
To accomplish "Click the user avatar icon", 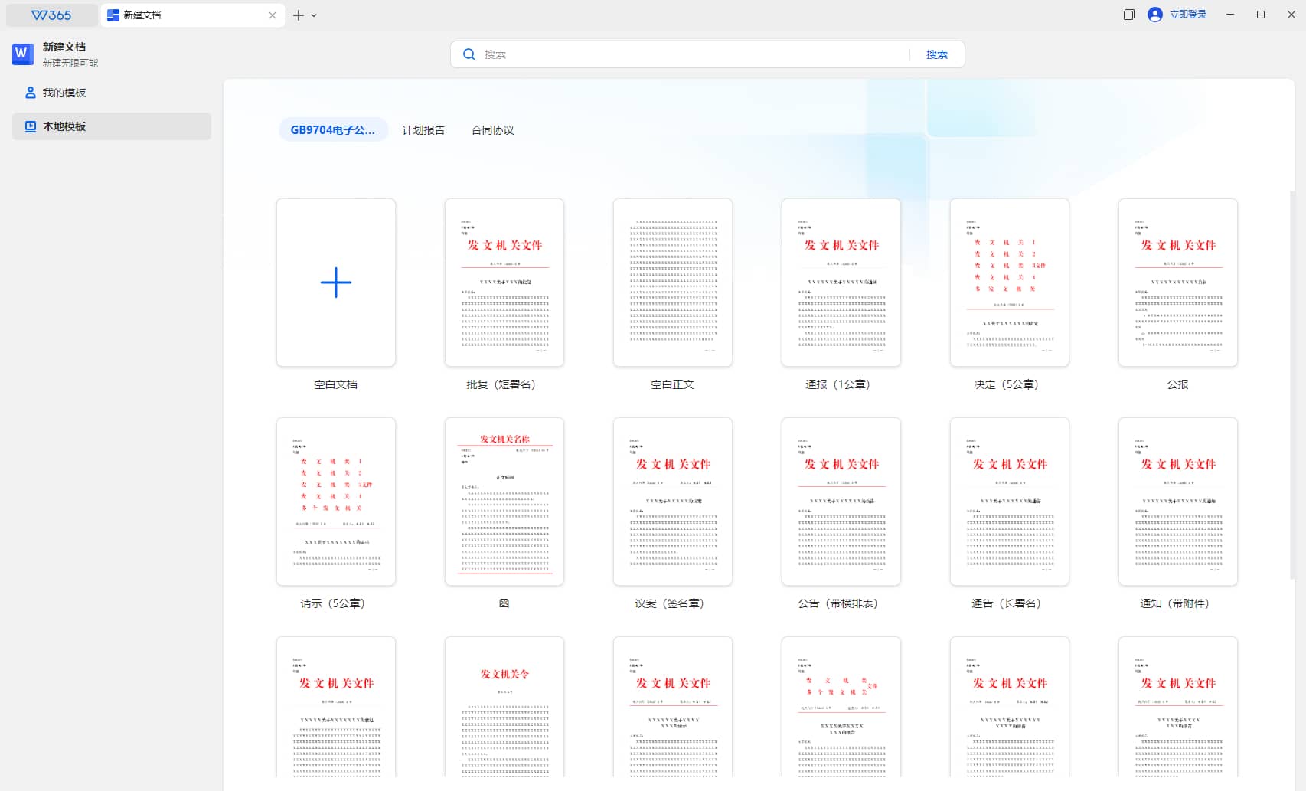I will coord(1154,15).
